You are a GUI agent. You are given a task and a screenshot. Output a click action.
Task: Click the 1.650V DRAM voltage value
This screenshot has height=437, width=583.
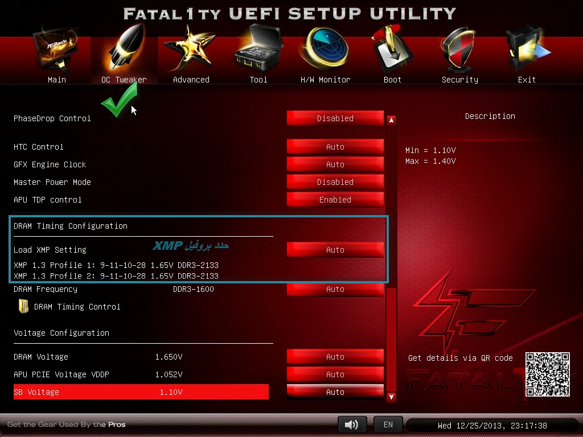point(169,357)
